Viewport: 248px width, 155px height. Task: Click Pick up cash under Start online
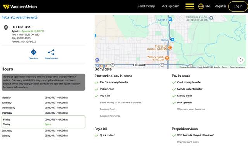click(107, 89)
